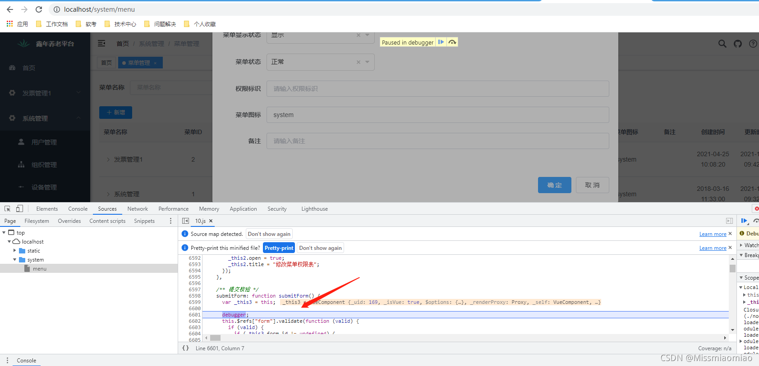Viewport: 759px width, 366px height.
Task: Expand the 发票管理1 sidebar menu
Action: click(x=45, y=93)
